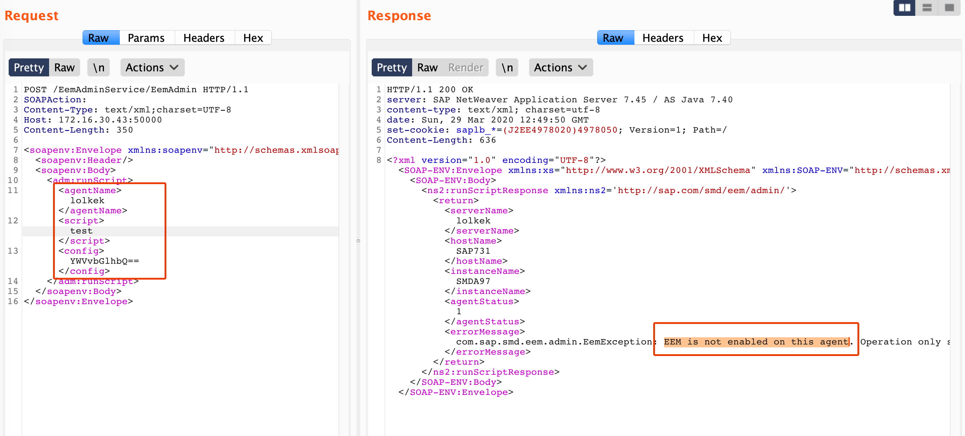Screen dimensions: 965x436
Task: Open the Request Params tab
Action: [146, 38]
